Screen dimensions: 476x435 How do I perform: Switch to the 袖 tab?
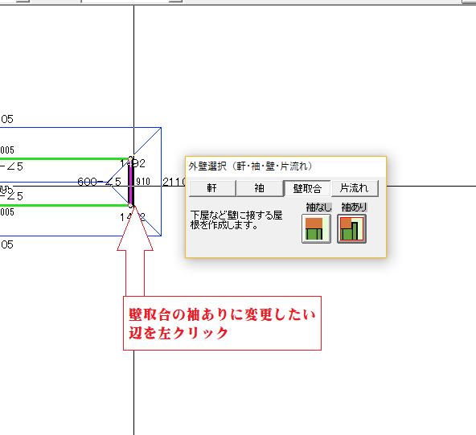point(260,188)
